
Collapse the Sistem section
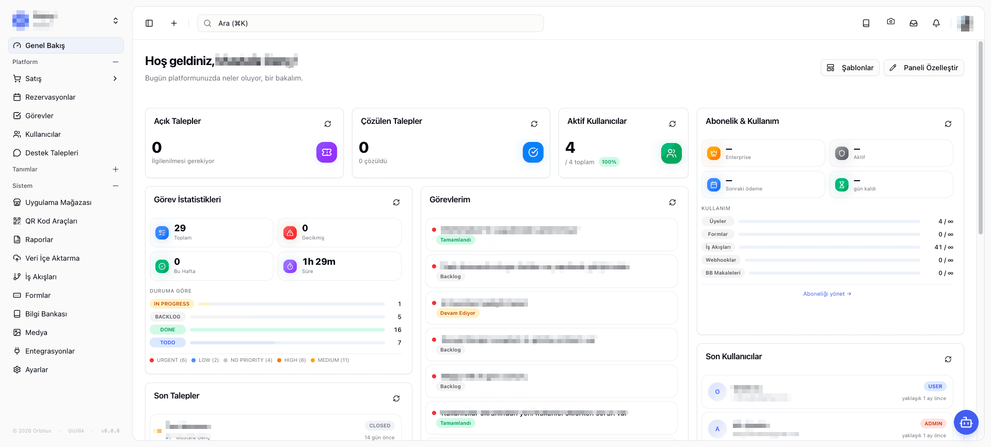click(x=116, y=186)
